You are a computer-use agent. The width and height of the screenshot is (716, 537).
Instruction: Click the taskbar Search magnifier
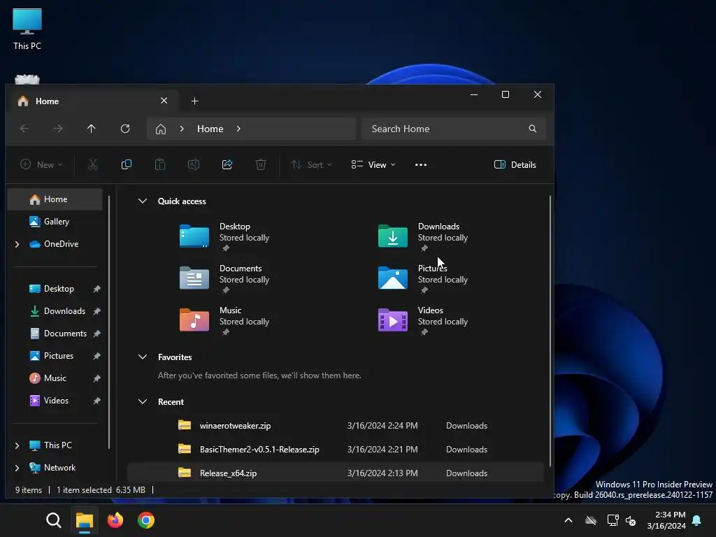click(53, 520)
